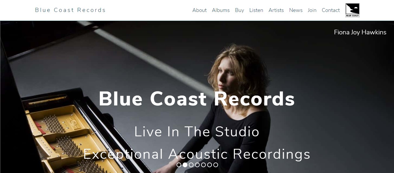394x173 pixels.
Task: Jump to the fourth carousel slide dot
Action: pos(197,165)
